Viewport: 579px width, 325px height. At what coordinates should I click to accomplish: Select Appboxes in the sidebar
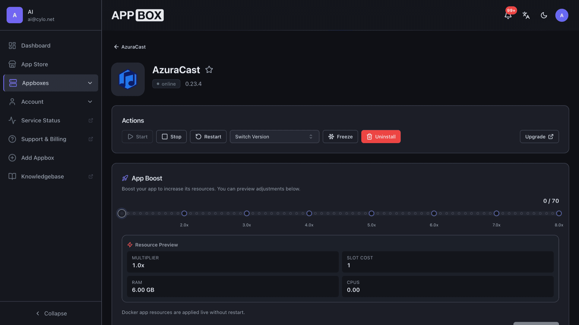[x=51, y=83]
